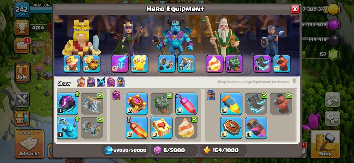Image resolution: width=354 pixels, height=163 pixels.
Task: Filter equipment by Minion Prince
Action: tap(101, 82)
